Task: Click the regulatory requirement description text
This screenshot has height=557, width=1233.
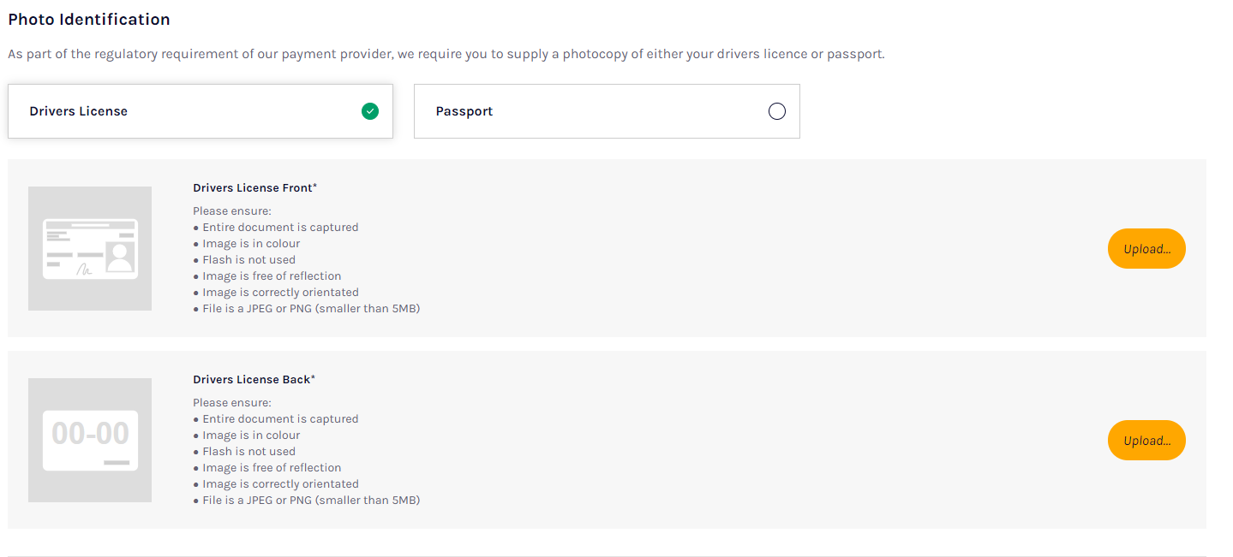Action: (x=446, y=54)
